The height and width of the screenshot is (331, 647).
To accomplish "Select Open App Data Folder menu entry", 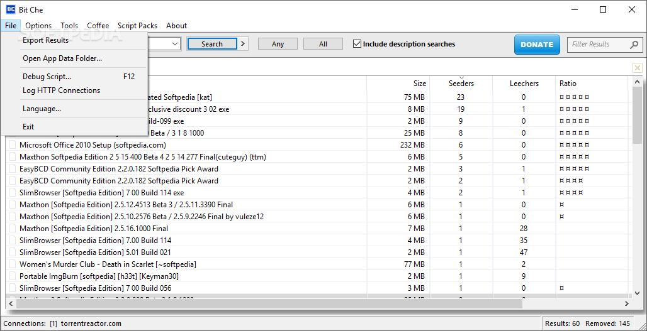I will tap(74, 58).
